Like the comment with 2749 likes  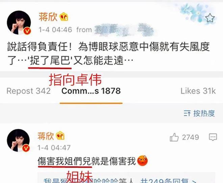[x=174, y=137]
